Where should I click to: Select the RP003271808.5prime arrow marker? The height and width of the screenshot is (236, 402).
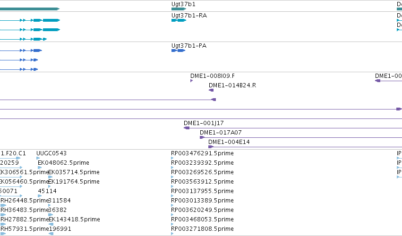172,234
